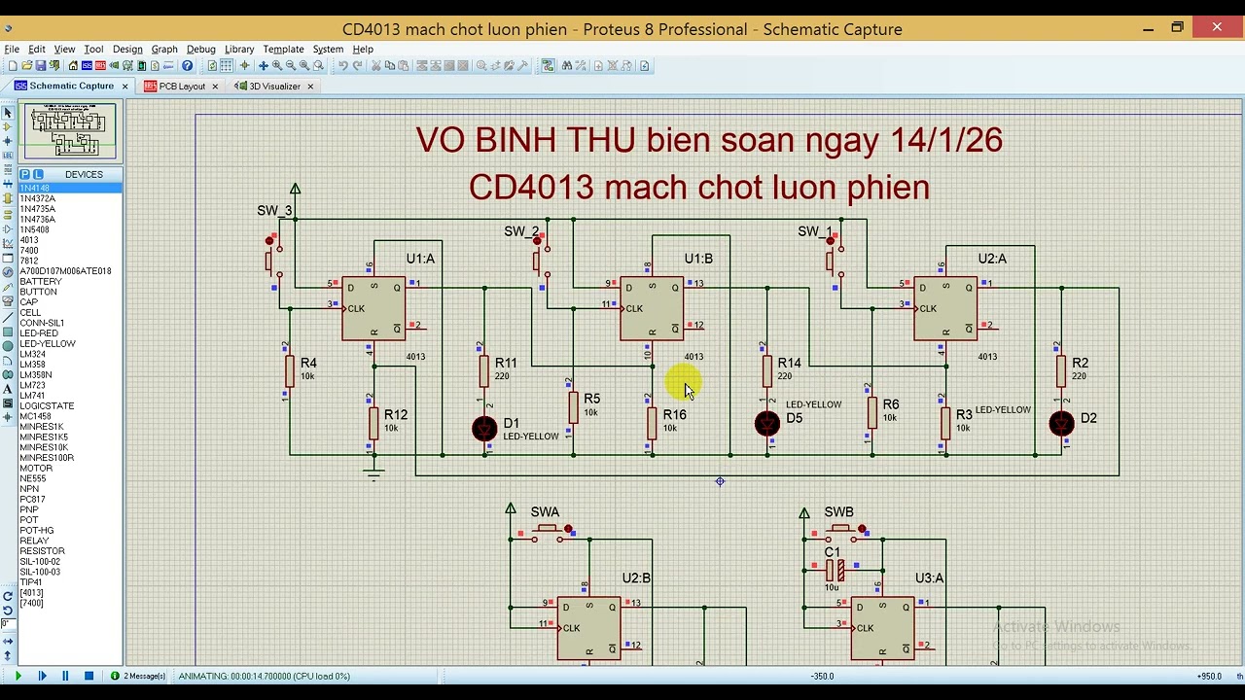Select the Selection Mode arrow tool
The image size is (1245, 700).
8,114
